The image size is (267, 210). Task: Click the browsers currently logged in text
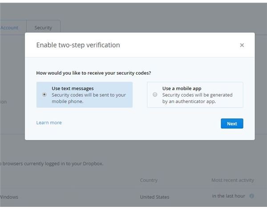click(x=52, y=163)
